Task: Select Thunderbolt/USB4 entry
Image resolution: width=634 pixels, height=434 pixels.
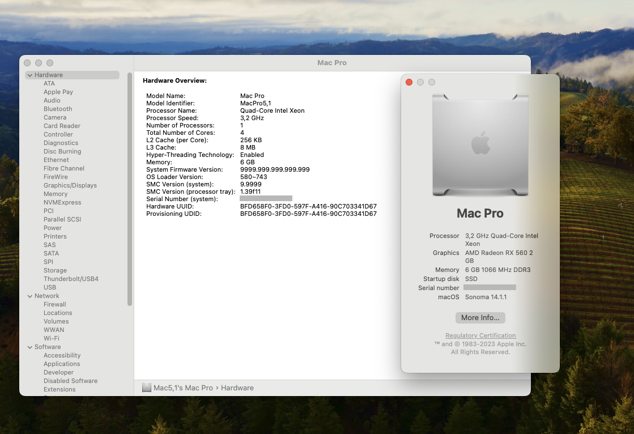Action: [71, 279]
